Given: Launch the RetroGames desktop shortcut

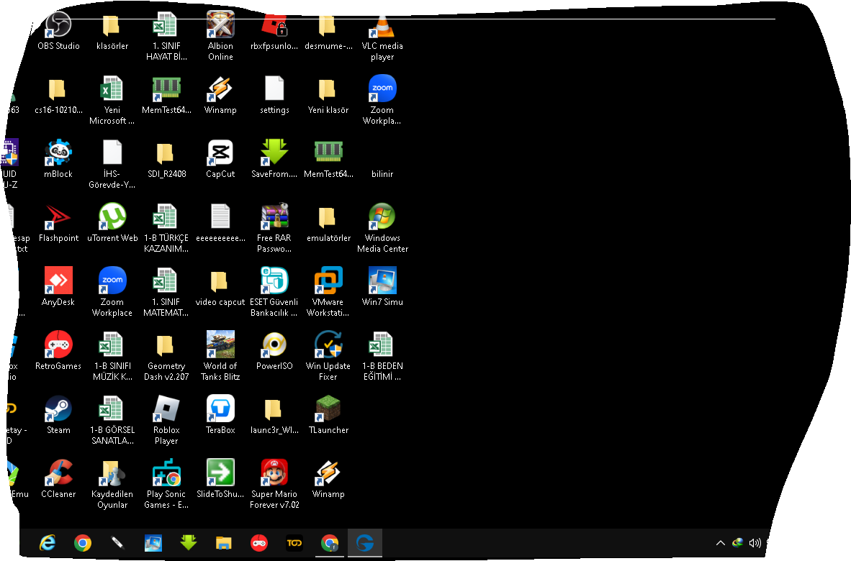Looking at the screenshot, I should [58, 351].
